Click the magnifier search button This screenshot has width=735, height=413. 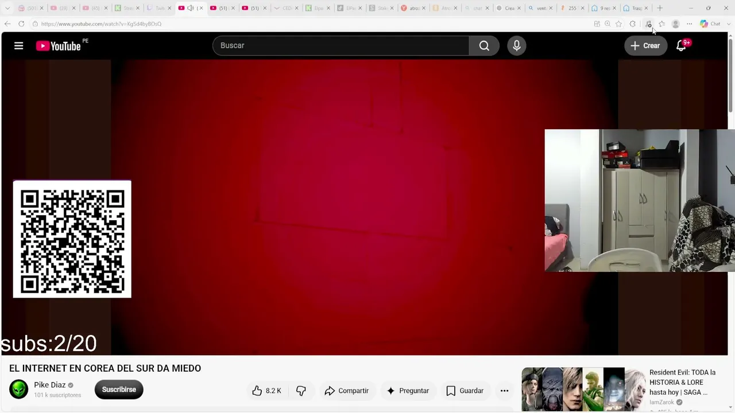coord(484,46)
